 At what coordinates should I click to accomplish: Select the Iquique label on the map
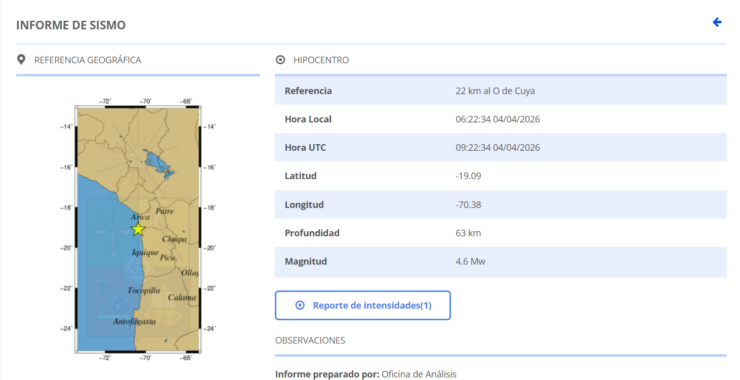pos(145,252)
